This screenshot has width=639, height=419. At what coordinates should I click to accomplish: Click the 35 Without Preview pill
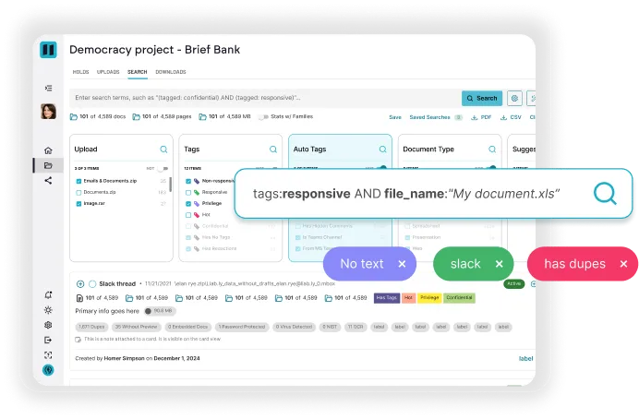(x=136, y=327)
